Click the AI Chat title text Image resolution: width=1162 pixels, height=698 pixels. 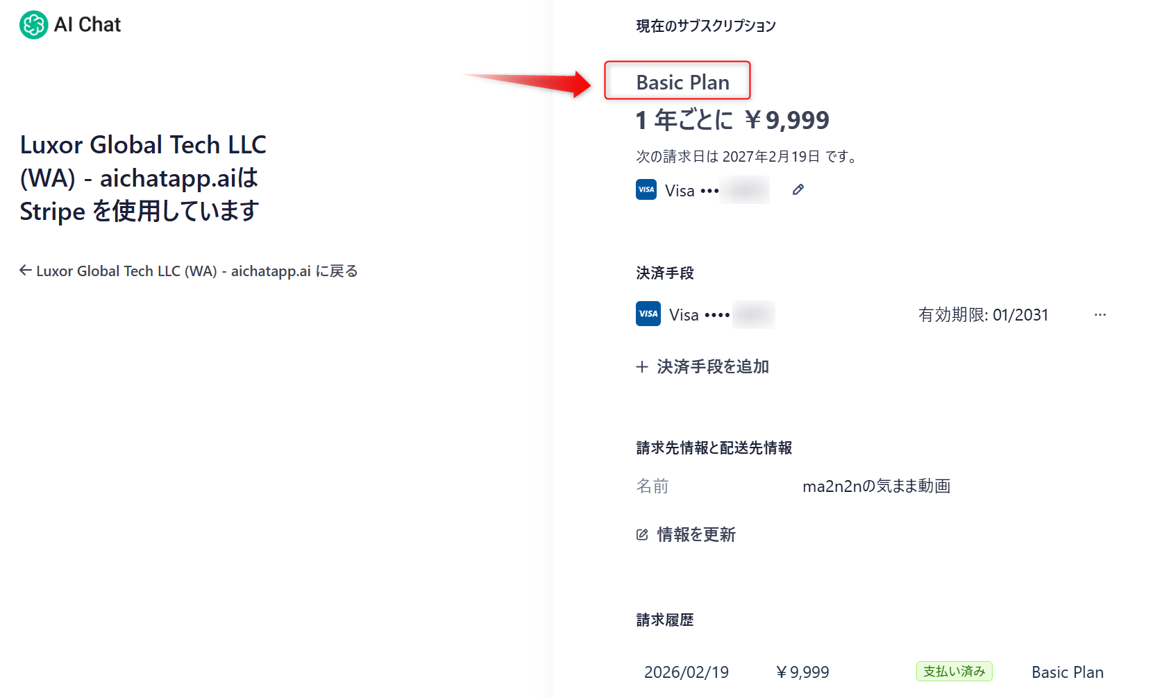pos(87,25)
